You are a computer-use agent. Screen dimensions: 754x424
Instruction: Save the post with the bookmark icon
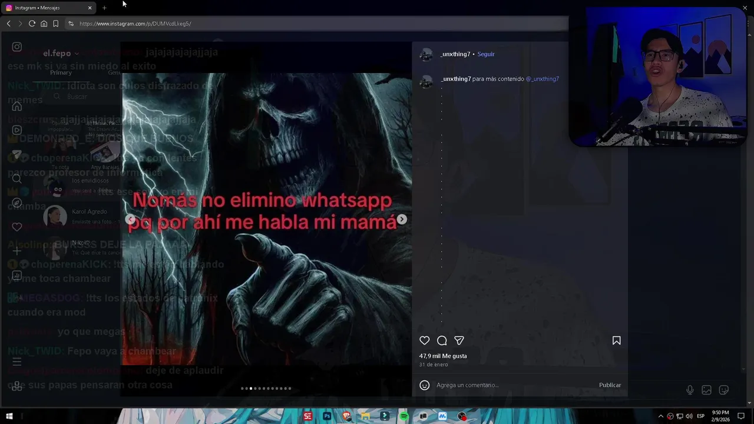coord(616,340)
